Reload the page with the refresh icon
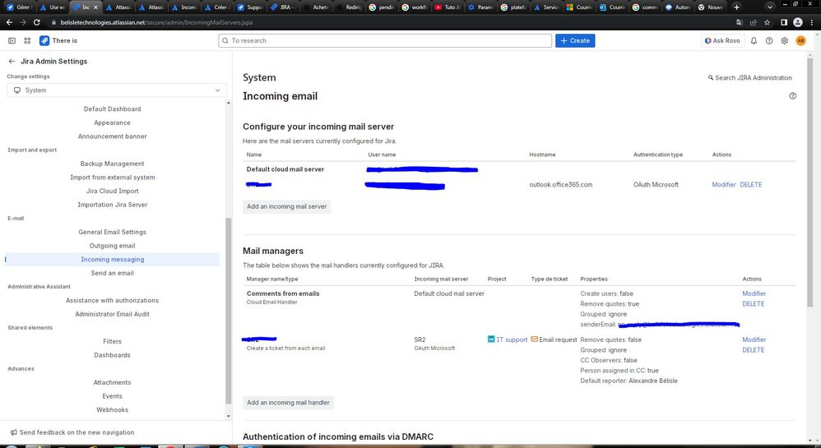This screenshot has width=821, height=448. 37,22
